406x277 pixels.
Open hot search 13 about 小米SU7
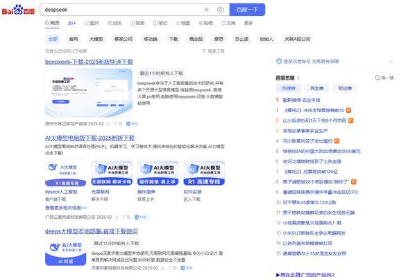(x=314, y=233)
